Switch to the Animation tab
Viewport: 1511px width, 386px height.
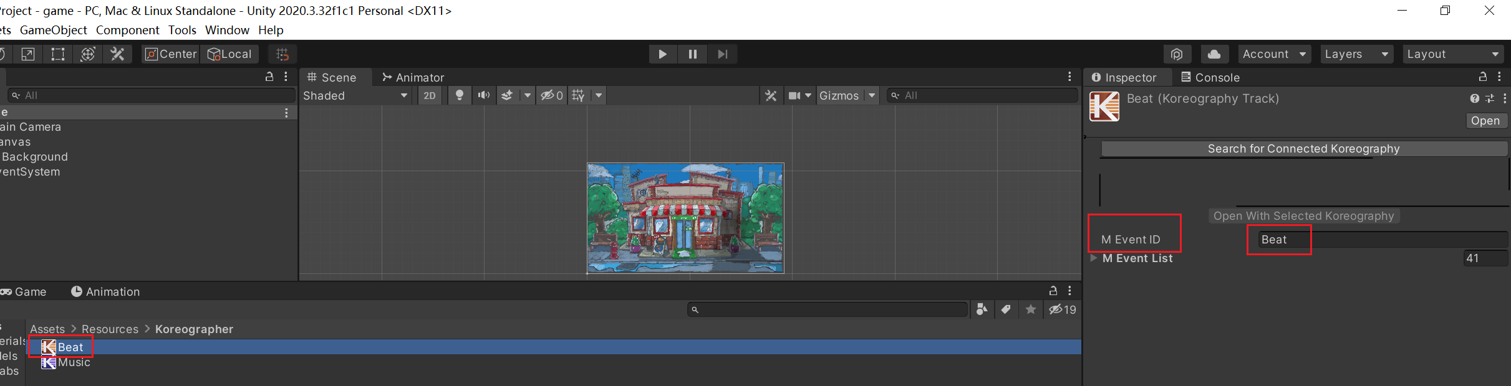click(x=105, y=291)
